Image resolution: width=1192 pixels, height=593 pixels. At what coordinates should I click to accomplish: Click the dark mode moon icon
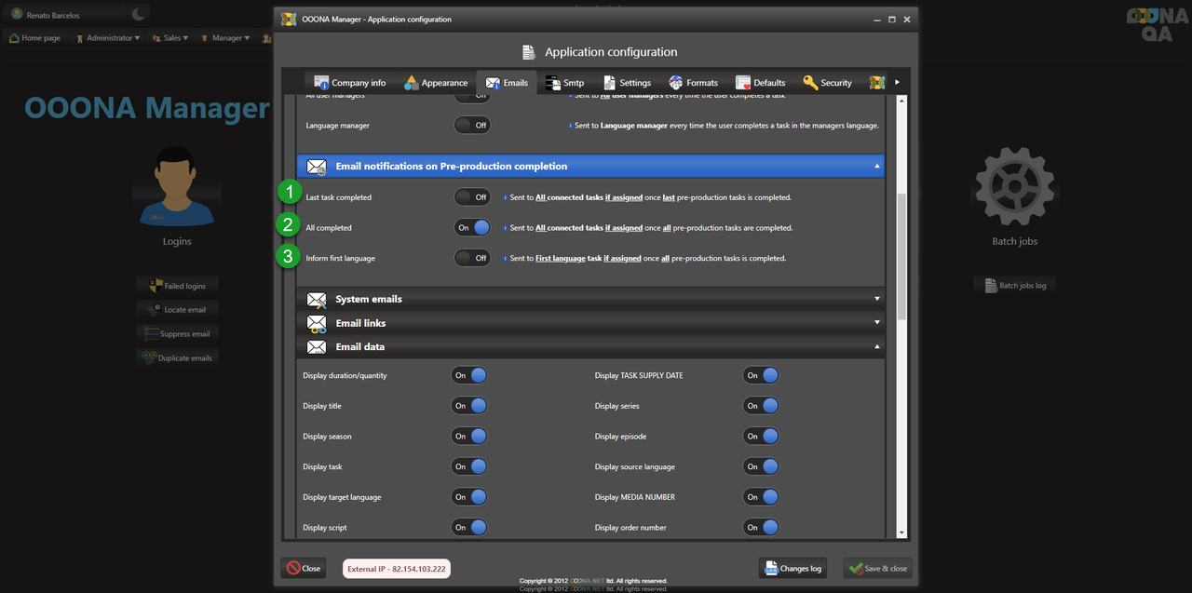[138, 14]
